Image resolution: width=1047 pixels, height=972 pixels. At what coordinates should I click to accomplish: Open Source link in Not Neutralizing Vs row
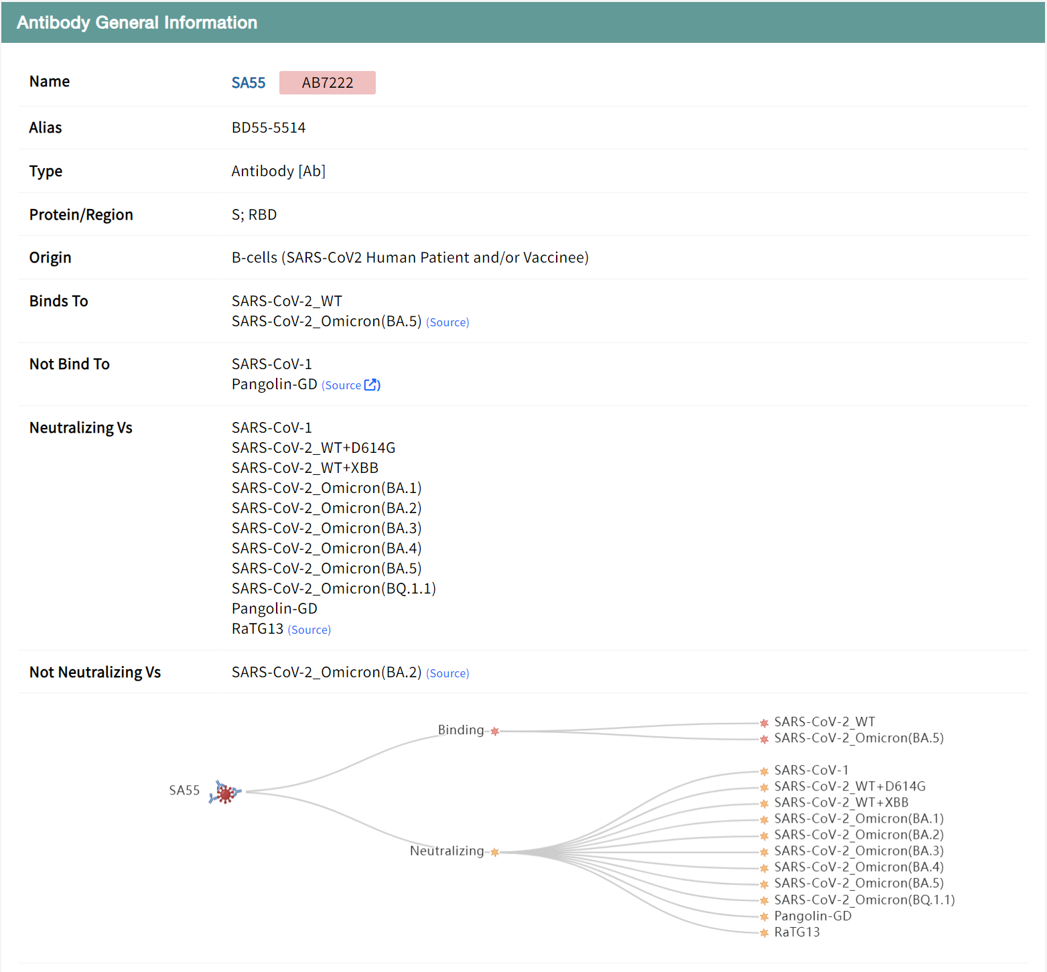tap(447, 673)
